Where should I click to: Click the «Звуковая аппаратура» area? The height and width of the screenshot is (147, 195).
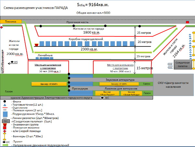coord(111,80)
